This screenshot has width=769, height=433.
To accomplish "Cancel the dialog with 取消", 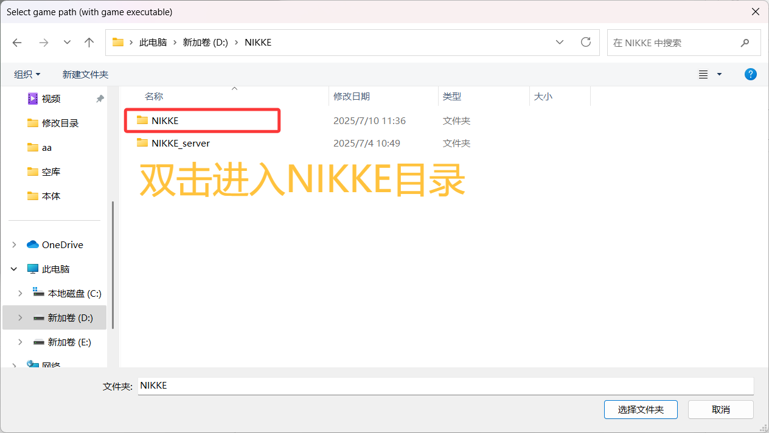I will pos(721,409).
